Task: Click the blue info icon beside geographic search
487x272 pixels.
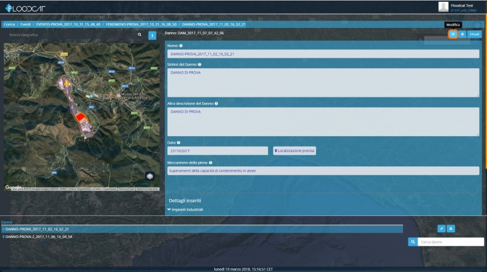Action: [152, 35]
